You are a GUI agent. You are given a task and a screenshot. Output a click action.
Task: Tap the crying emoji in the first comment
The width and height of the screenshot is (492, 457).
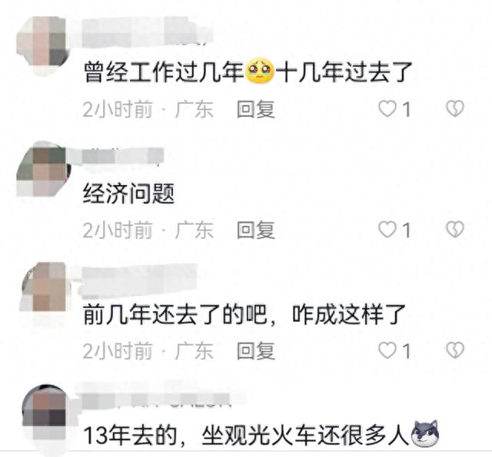260,71
